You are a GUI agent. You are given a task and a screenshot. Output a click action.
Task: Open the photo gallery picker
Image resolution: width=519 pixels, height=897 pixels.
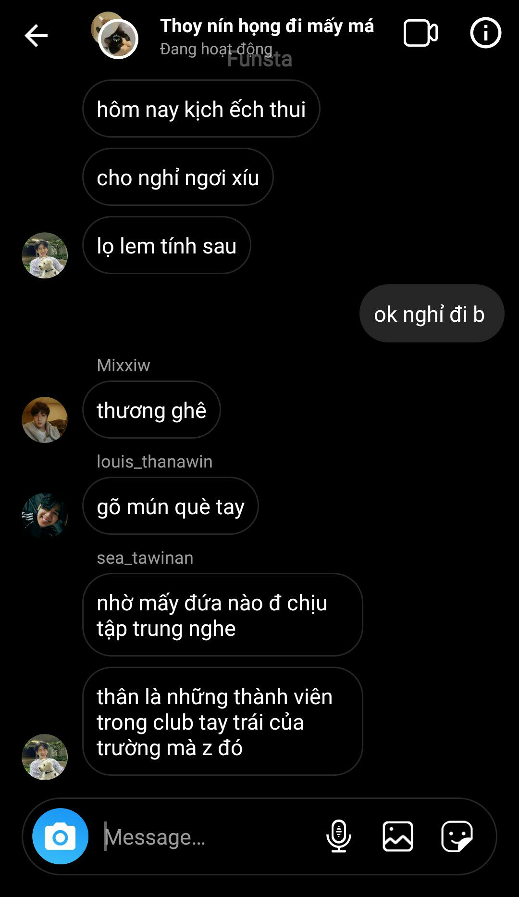coord(398,836)
